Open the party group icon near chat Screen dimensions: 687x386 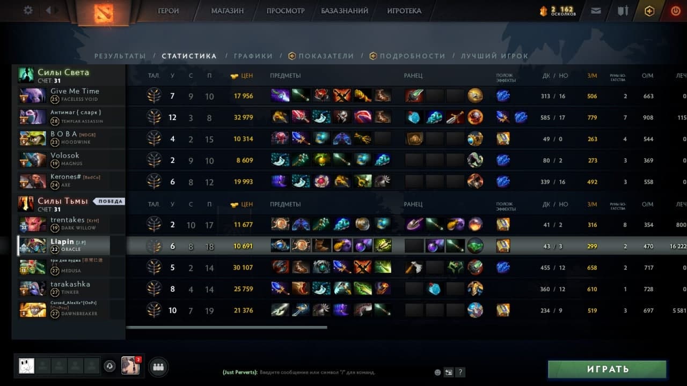(x=158, y=367)
